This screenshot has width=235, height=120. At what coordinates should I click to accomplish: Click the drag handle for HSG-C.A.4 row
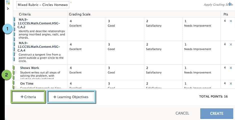[15, 53]
